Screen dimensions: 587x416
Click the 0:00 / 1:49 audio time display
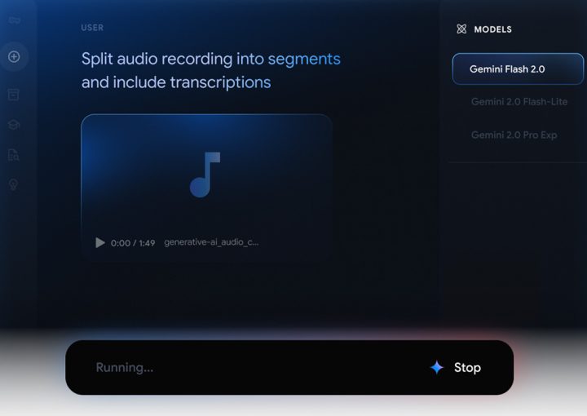tap(133, 243)
